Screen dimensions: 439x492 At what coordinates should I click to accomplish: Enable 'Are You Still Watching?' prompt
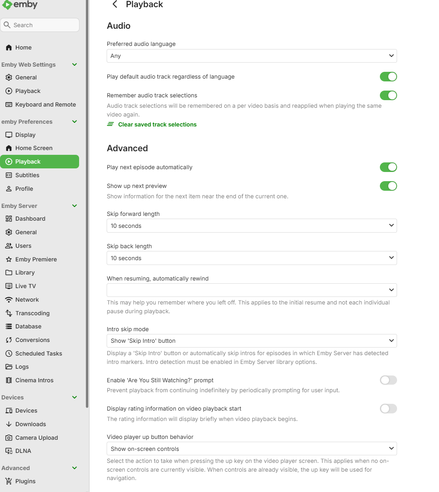coord(388,380)
